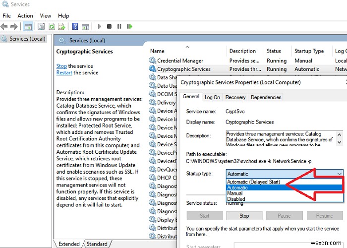
Task: Click the Export List toolbar icon
Action: [61, 27]
